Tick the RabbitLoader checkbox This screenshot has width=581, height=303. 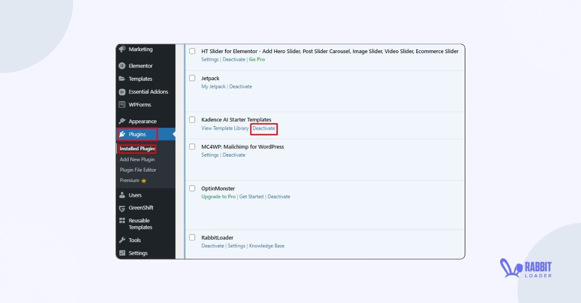tap(192, 237)
